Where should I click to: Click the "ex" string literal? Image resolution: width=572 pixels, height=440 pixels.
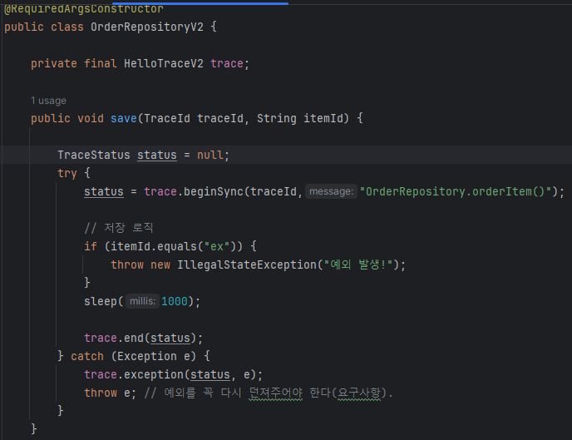217,247
